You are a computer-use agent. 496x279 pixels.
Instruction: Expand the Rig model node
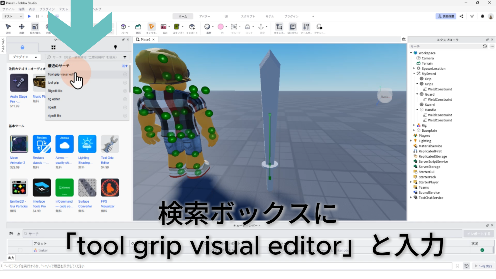(x=414, y=125)
